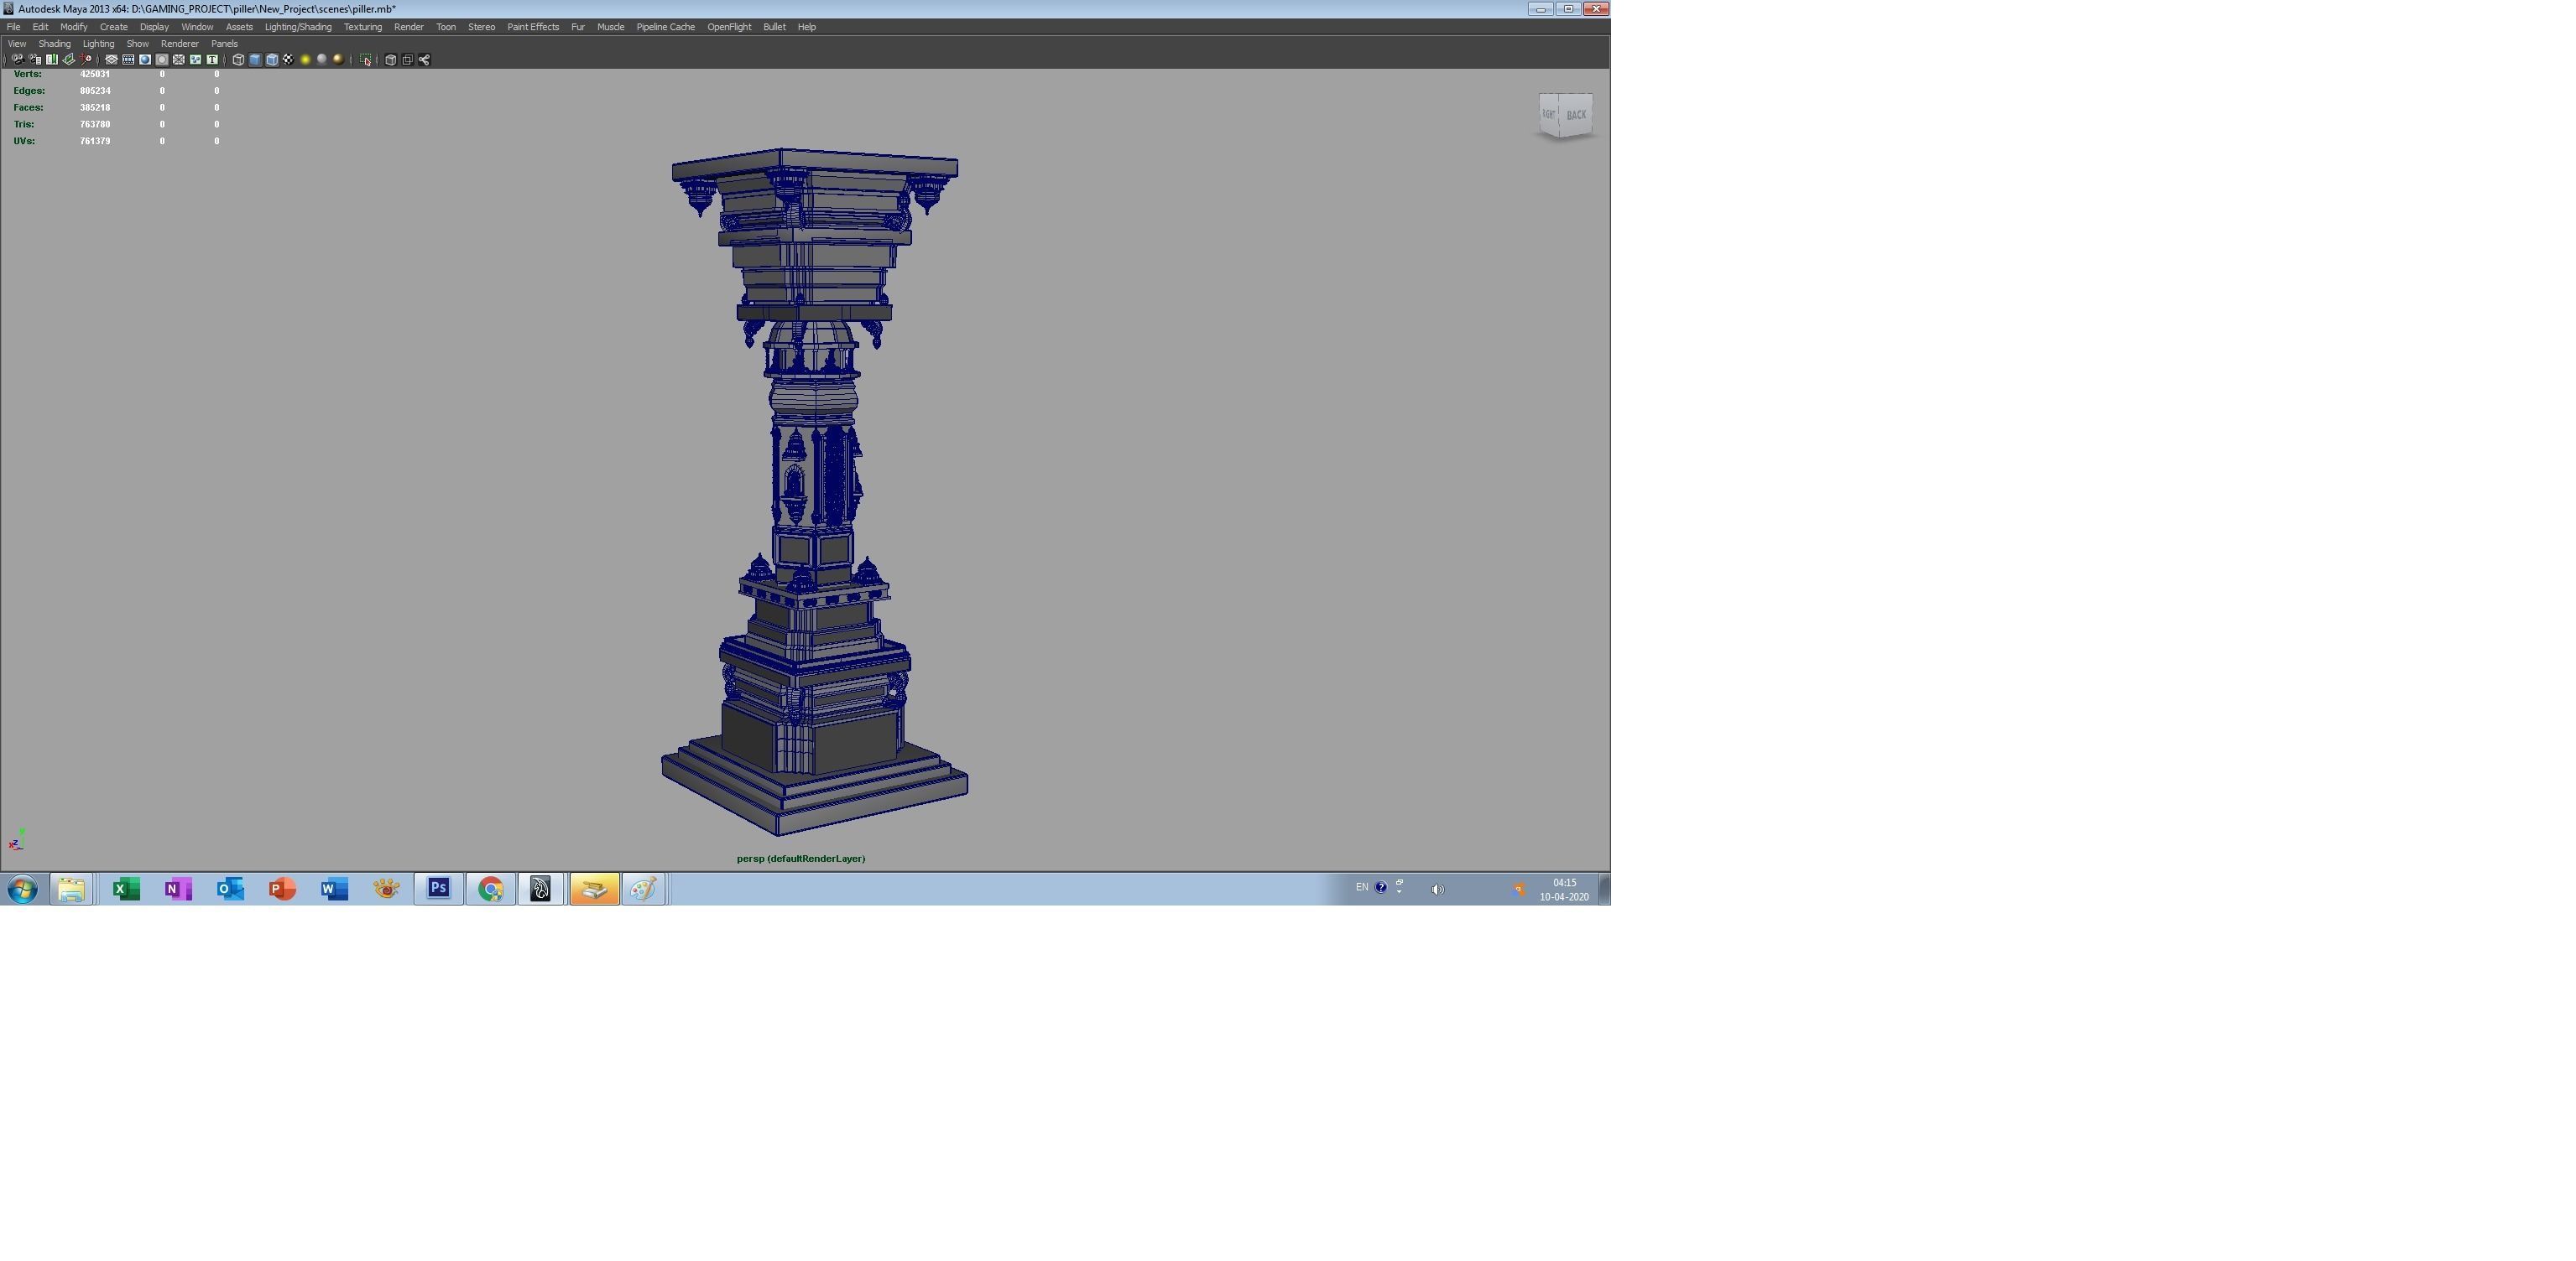This screenshot has width=2576, height=1261.
Task: Open the panel Renderer menu
Action: tap(180, 44)
